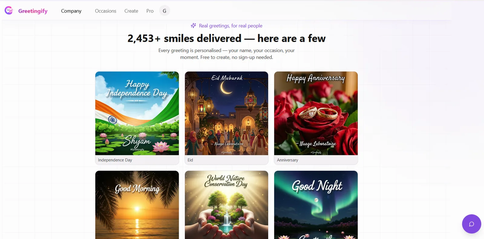Screen dimensions: 484x239
Task: Click the '2,453+ smiles delivered' heading
Action: point(227,38)
